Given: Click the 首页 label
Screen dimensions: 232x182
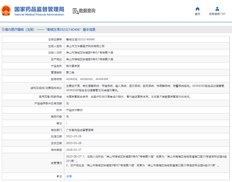Looking at the screenshot, I should click(x=198, y=14).
